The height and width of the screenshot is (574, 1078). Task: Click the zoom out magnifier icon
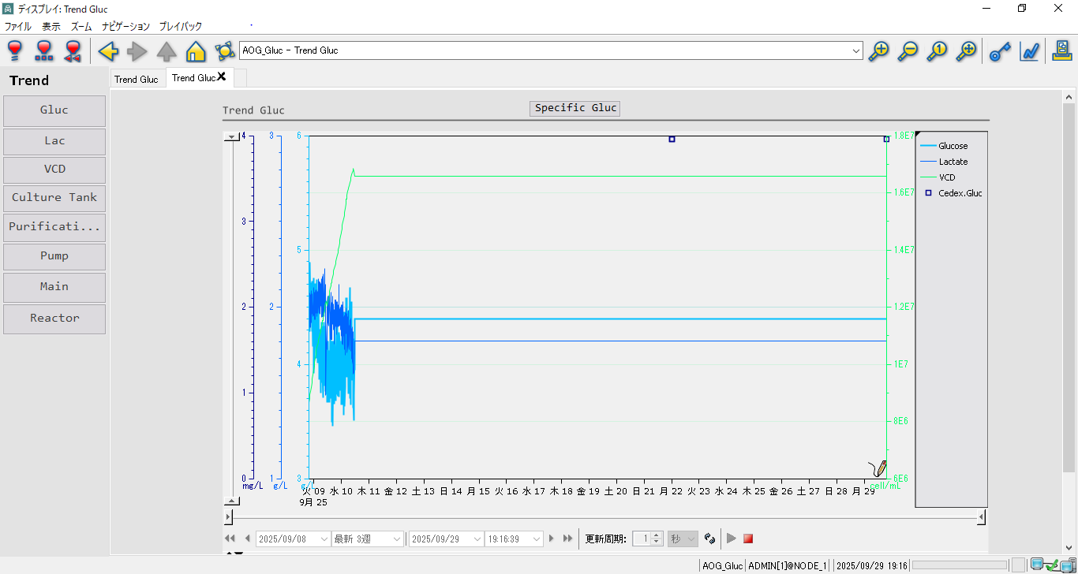[x=908, y=51]
